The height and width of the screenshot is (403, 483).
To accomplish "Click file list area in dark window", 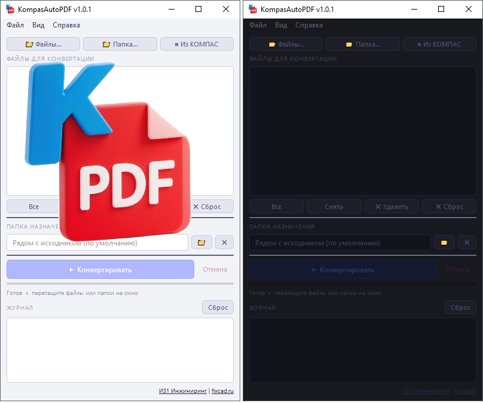I will coord(363,131).
